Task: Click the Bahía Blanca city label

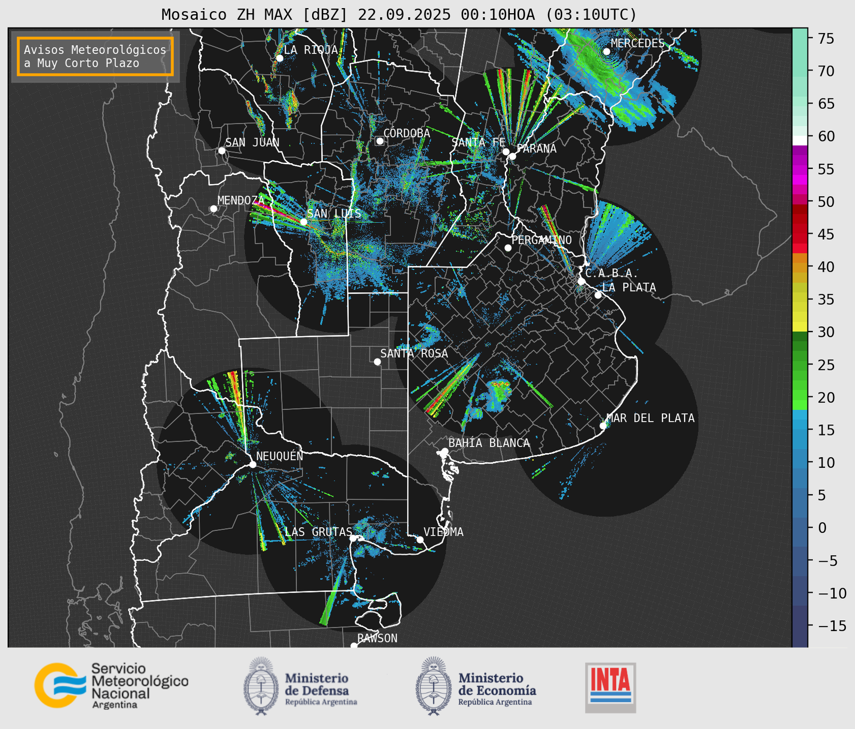Action: (x=489, y=443)
